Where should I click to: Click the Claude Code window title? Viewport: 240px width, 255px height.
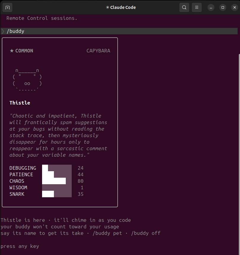[x=121, y=7]
